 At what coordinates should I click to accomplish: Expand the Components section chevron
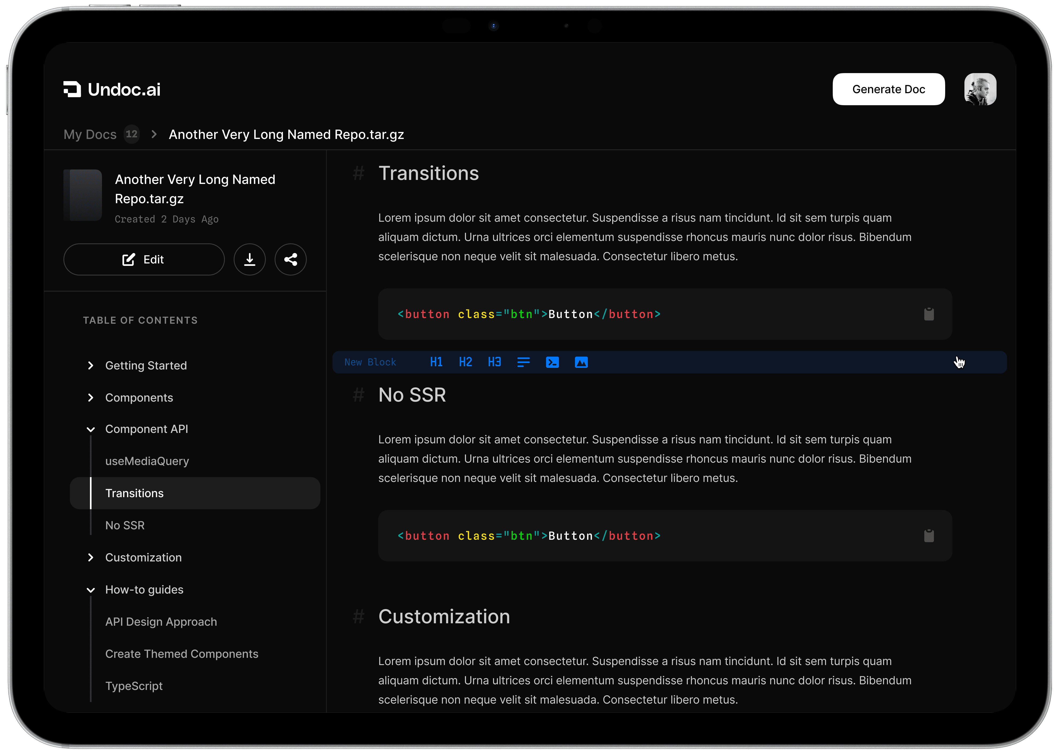coord(91,398)
